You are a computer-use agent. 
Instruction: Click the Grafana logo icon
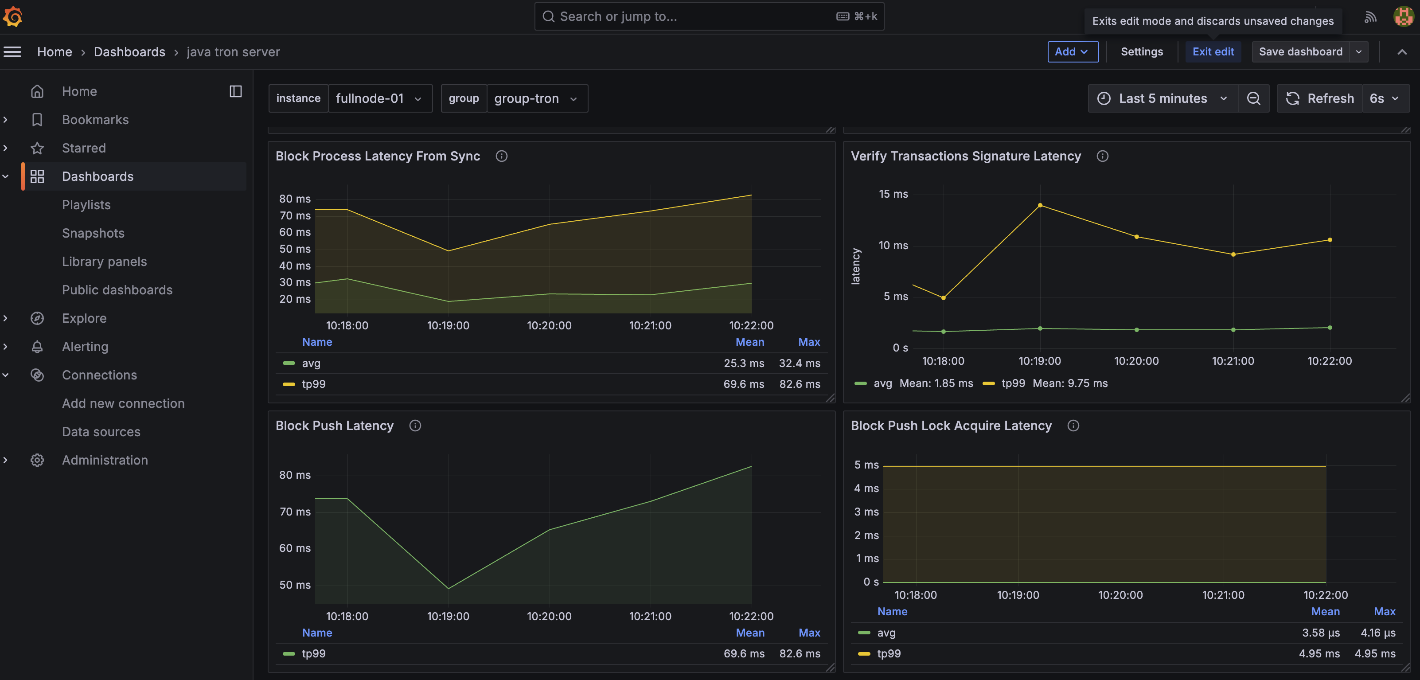(x=13, y=16)
